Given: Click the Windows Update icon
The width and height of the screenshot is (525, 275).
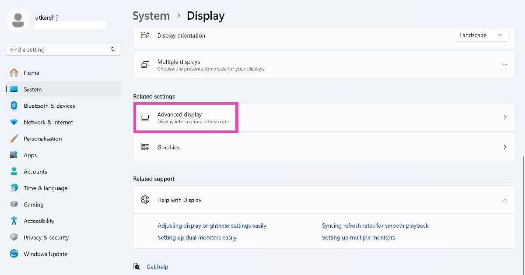Looking at the screenshot, I should click(x=14, y=254).
